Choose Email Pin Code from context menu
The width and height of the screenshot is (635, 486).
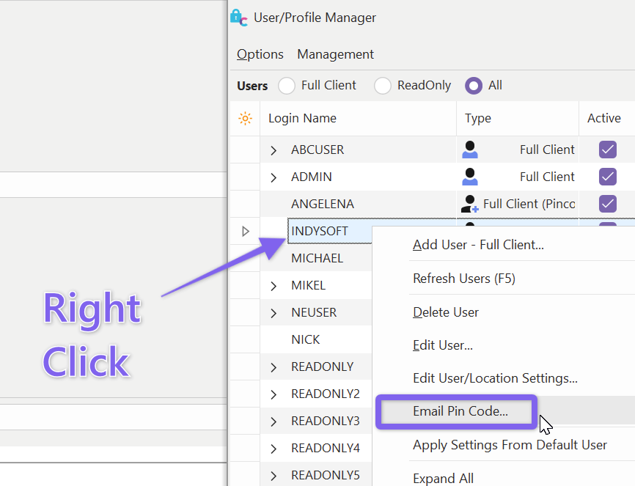click(460, 411)
